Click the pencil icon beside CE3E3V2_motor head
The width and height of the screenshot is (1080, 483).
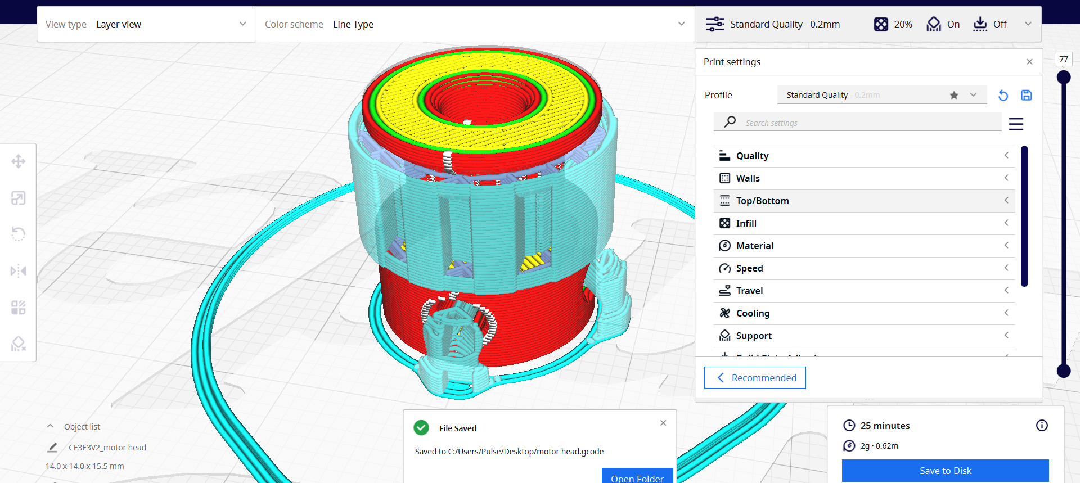coord(52,448)
